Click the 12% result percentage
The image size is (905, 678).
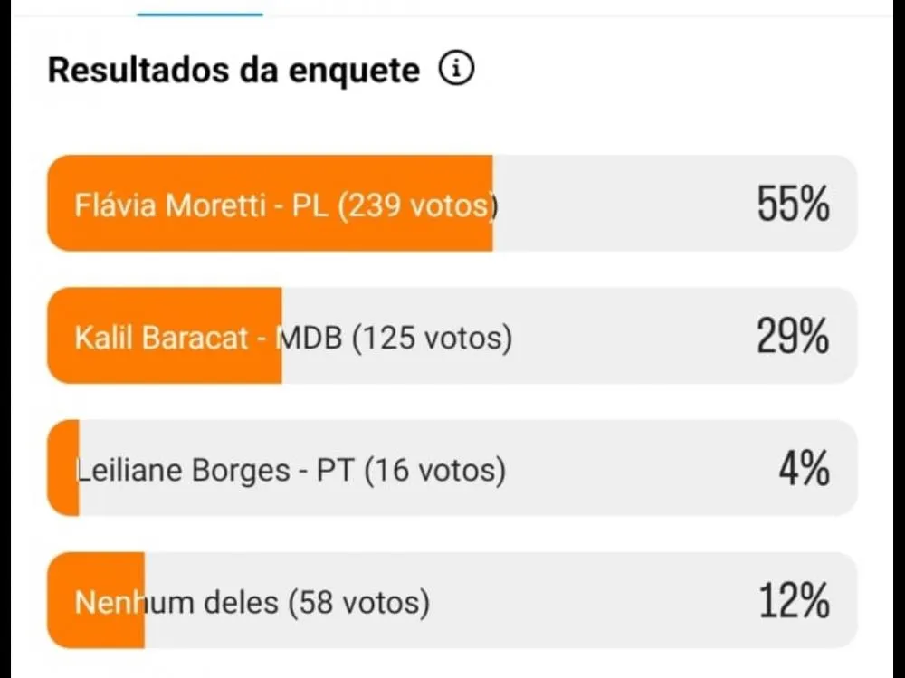[794, 602]
